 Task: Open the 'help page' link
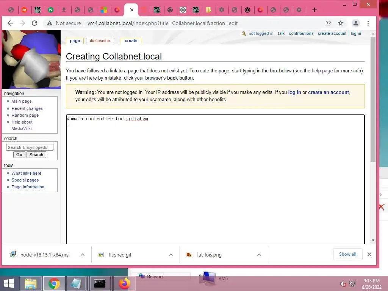click(x=322, y=71)
